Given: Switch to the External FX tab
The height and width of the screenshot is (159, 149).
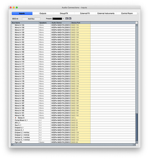Looking at the screenshot, I should pyautogui.click(x=85, y=13).
